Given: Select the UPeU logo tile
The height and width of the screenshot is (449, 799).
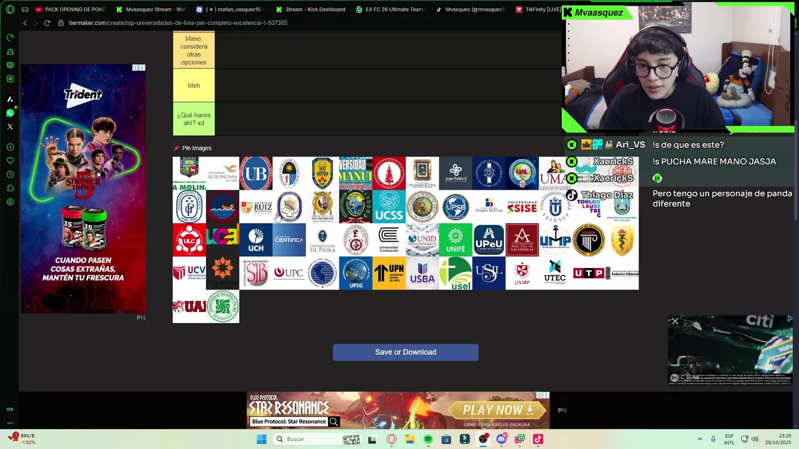Looking at the screenshot, I should pos(489,240).
